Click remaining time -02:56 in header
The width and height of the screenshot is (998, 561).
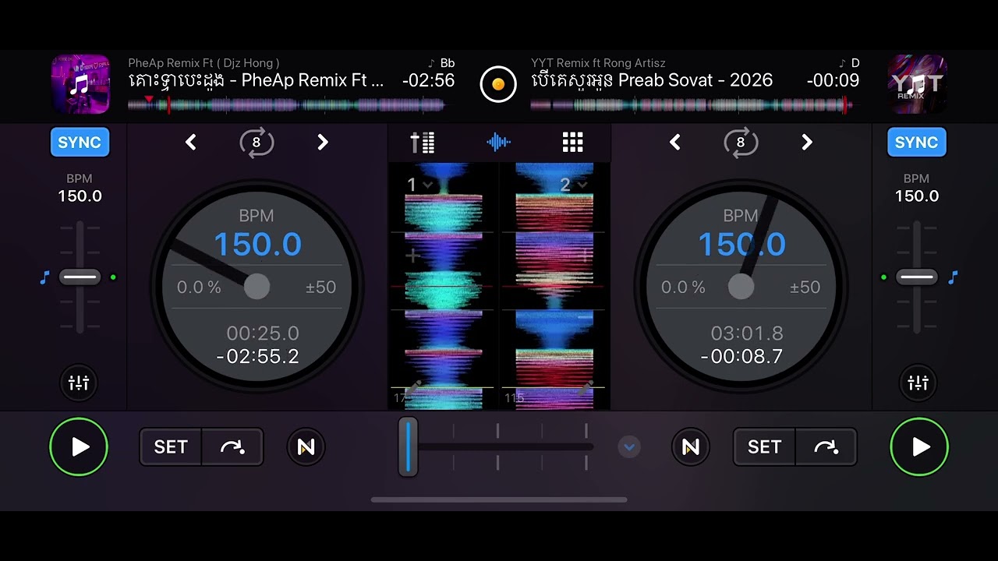pyautogui.click(x=428, y=80)
